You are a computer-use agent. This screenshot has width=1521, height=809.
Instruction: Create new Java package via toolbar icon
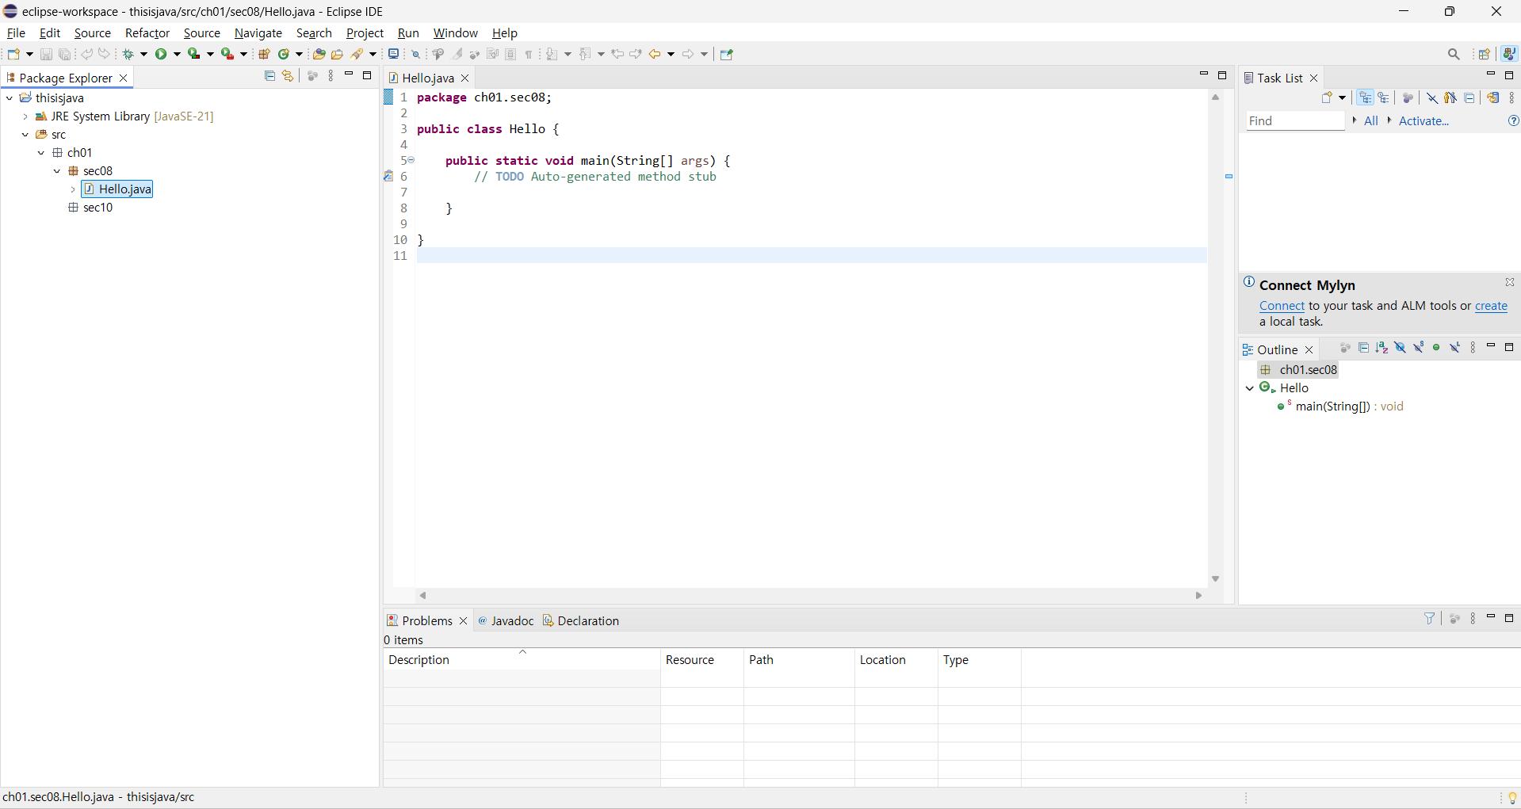click(265, 54)
